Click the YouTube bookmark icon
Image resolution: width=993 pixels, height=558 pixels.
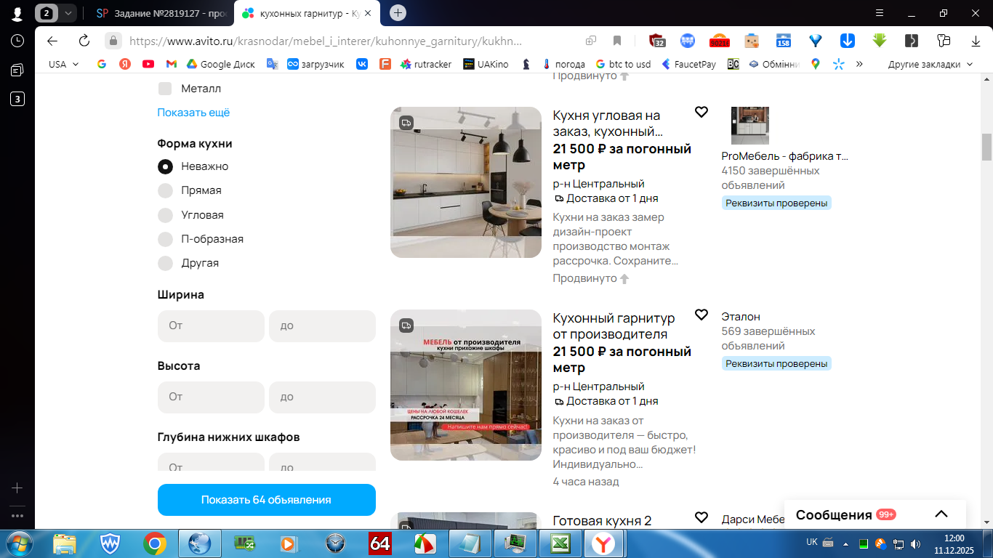click(x=148, y=64)
